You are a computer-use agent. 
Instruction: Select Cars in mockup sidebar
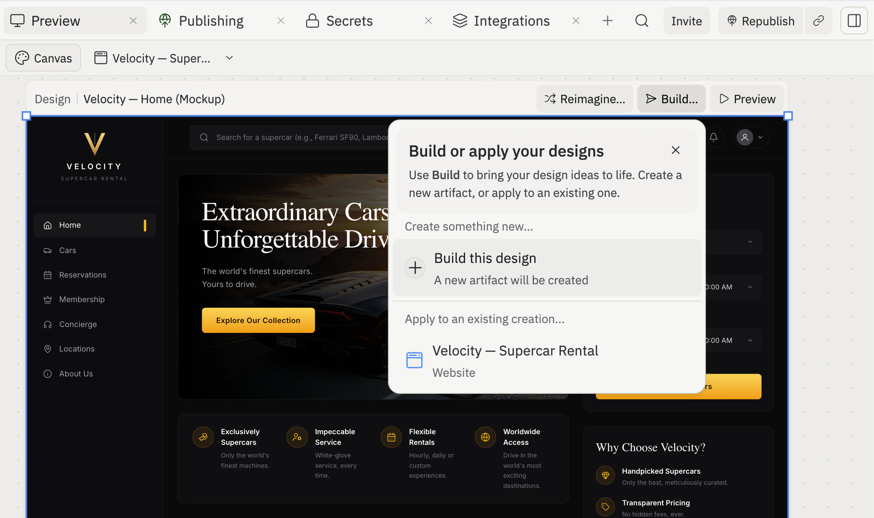point(95,250)
